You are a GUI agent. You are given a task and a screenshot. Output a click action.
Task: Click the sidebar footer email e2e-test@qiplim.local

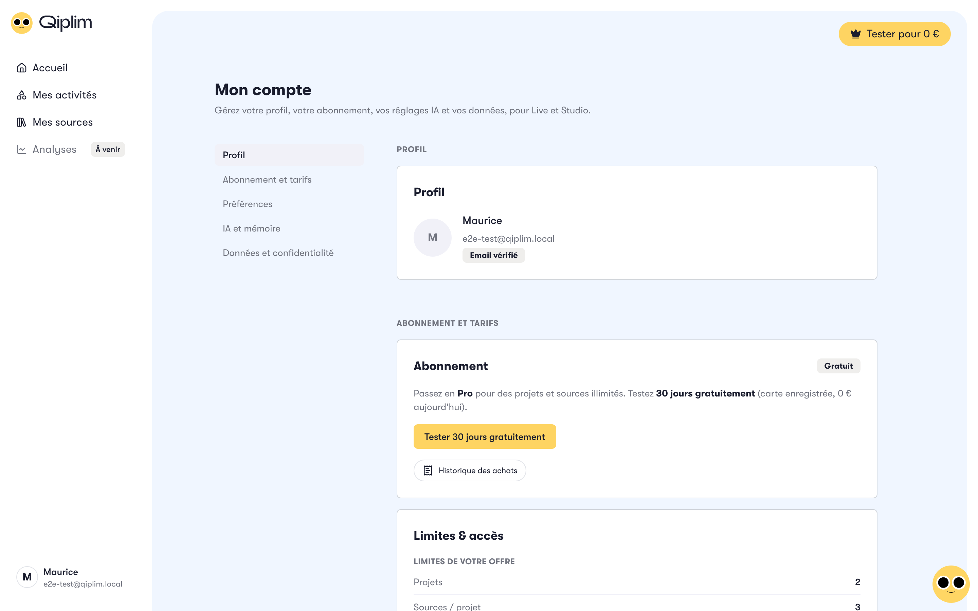[83, 584]
